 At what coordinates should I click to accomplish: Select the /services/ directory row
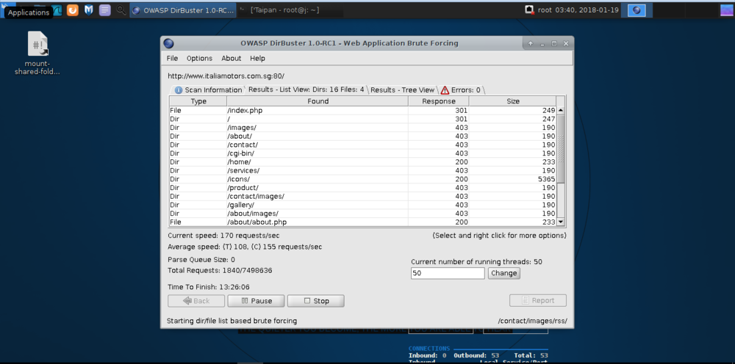[x=363, y=170]
